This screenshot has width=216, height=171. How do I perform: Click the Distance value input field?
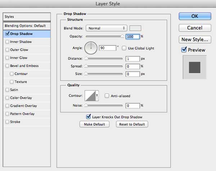point(132,59)
